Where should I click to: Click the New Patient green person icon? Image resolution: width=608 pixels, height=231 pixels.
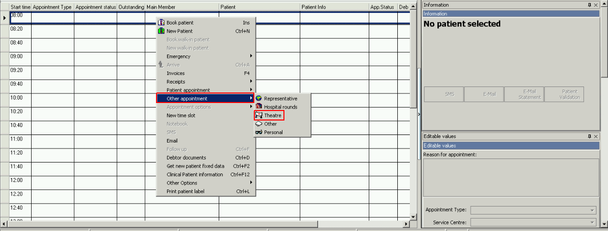[x=161, y=31]
